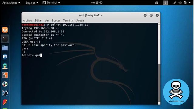
Task: Open the Files folder dock icon
Action: pos(5,48)
